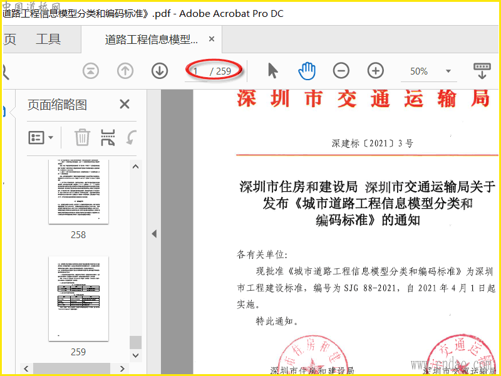The width and height of the screenshot is (501, 376).
Task: Show previous page arrow button
Action: [125, 71]
